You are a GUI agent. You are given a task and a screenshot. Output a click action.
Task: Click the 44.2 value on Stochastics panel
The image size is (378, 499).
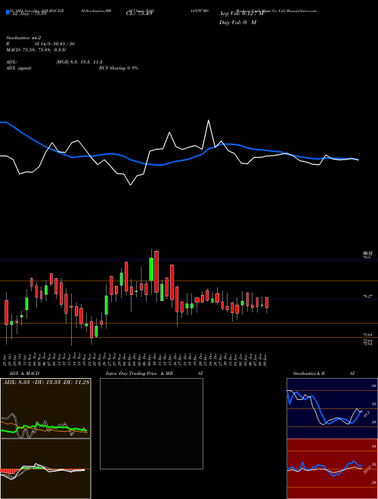tap(366, 414)
